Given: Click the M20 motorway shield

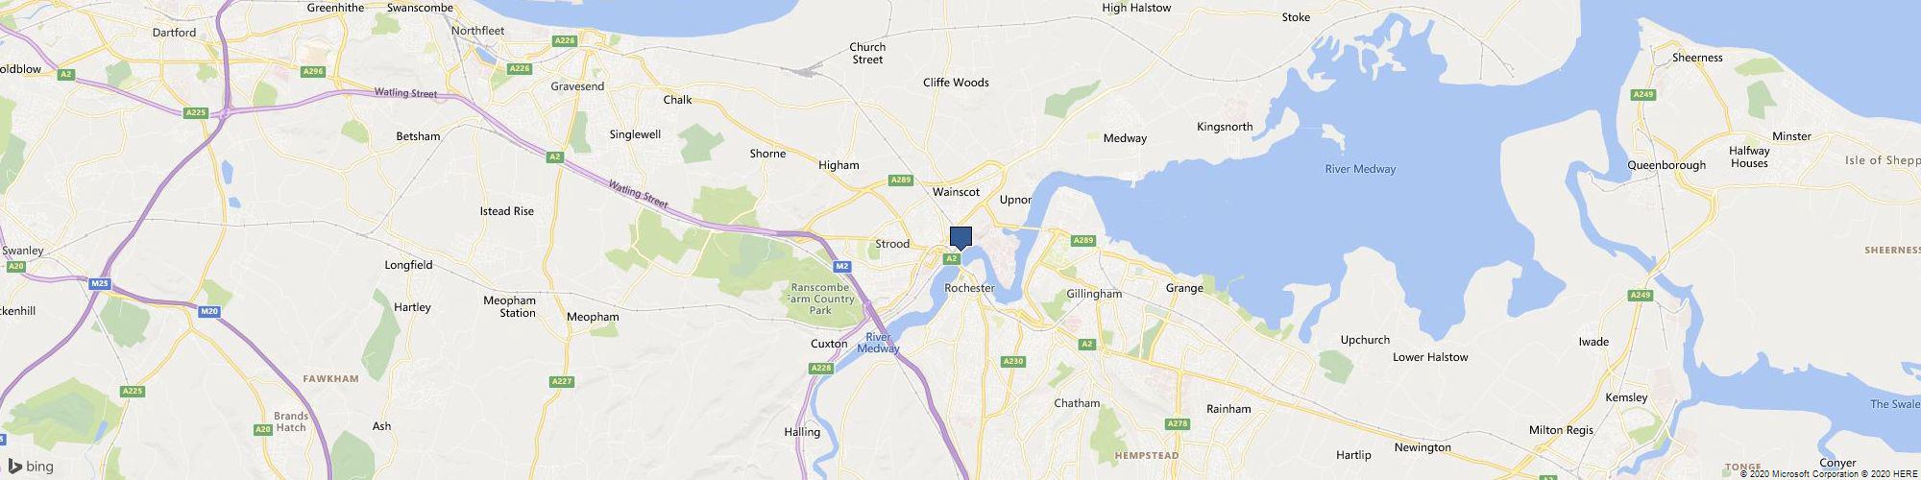Looking at the screenshot, I should point(209,311).
